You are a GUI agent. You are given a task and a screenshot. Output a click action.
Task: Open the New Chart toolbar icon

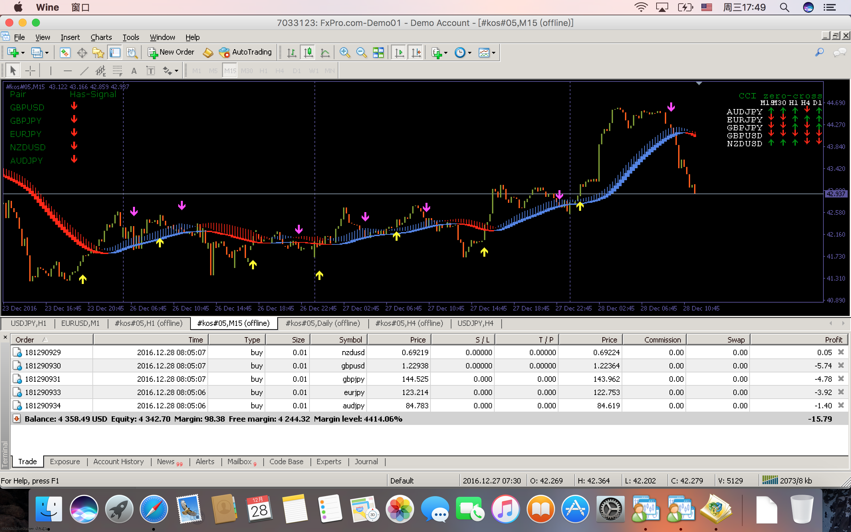pyautogui.click(x=13, y=53)
